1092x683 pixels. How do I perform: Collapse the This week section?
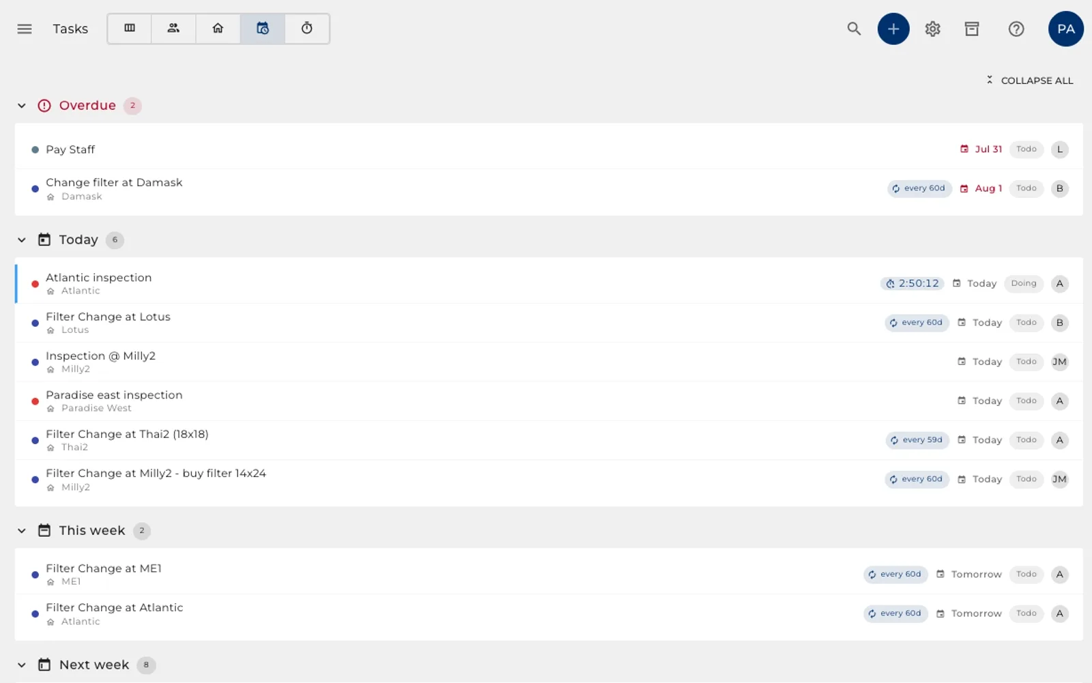22,531
